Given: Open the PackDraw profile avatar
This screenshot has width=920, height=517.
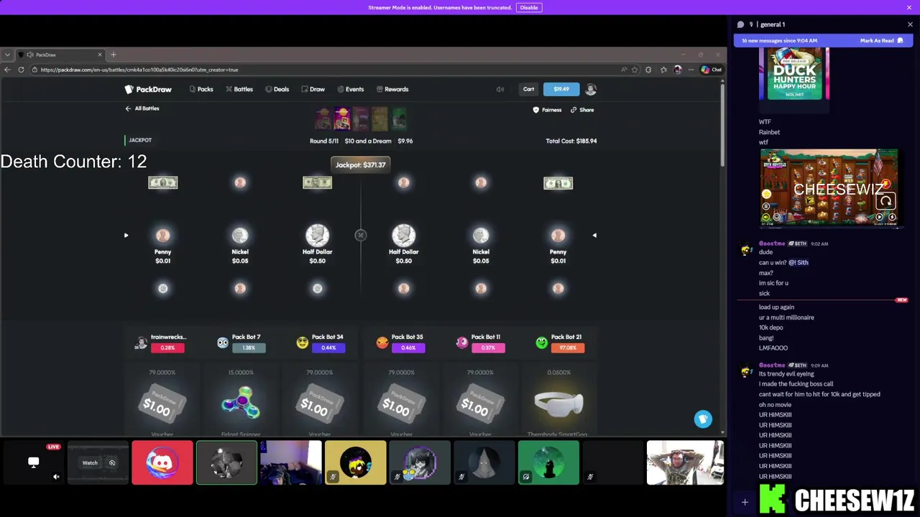Looking at the screenshot, I should tap(591, 89).
